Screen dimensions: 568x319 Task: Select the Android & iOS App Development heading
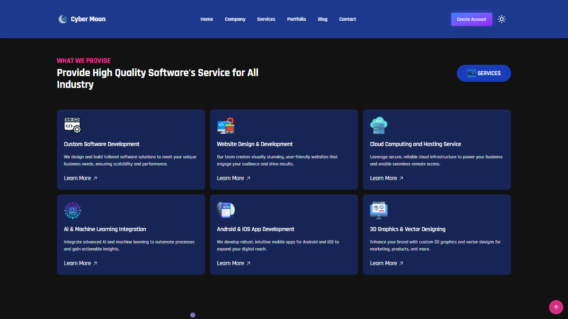(256, 229)
